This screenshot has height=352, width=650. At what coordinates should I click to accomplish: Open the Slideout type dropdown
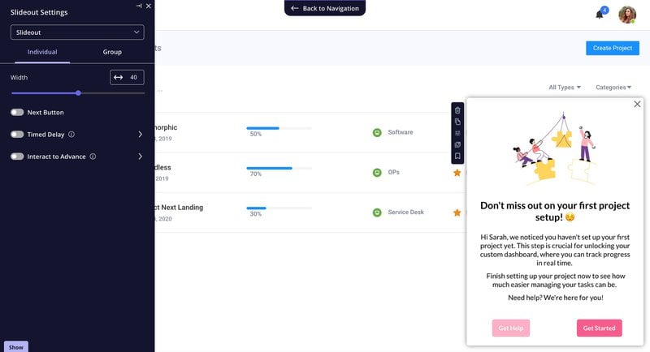(x=77, y=32)
